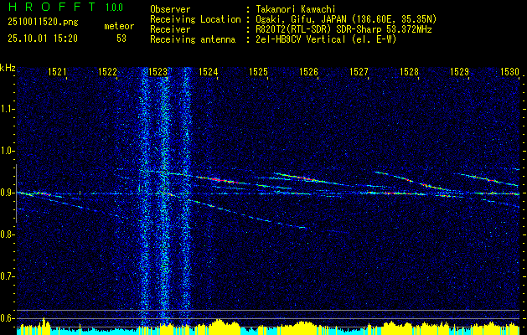
Task: Click the Ogaki, Gifu, JAPAN location text
Action: pos(346,19)
